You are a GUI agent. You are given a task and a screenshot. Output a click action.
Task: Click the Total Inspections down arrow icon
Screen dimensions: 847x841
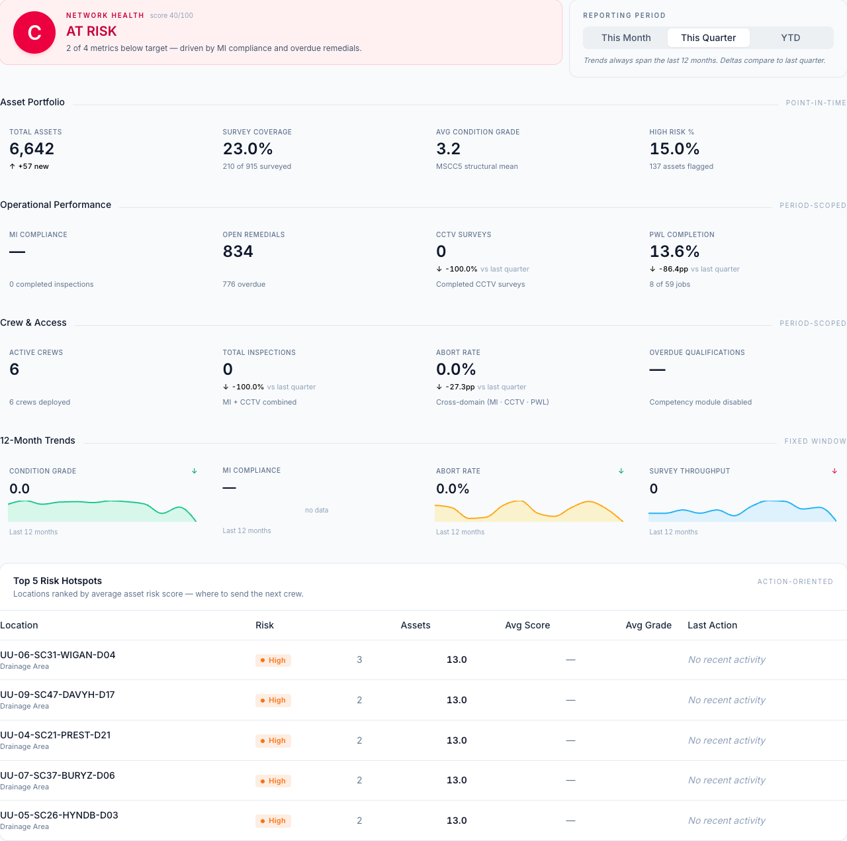pyautogui.click(x=226, y=387)
